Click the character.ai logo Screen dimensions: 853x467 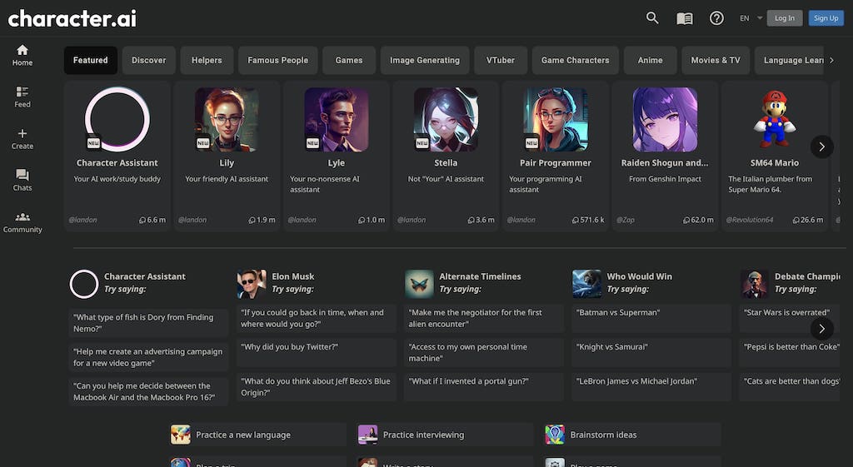pos(72,18)
